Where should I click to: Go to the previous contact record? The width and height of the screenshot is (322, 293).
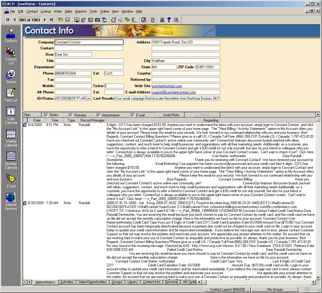(14, 20)
